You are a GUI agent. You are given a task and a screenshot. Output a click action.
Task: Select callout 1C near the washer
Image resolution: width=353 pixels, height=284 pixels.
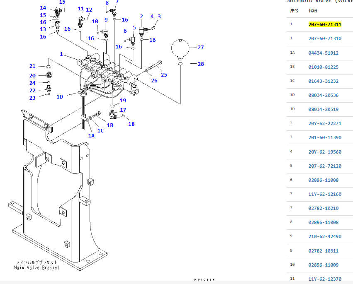100,131
